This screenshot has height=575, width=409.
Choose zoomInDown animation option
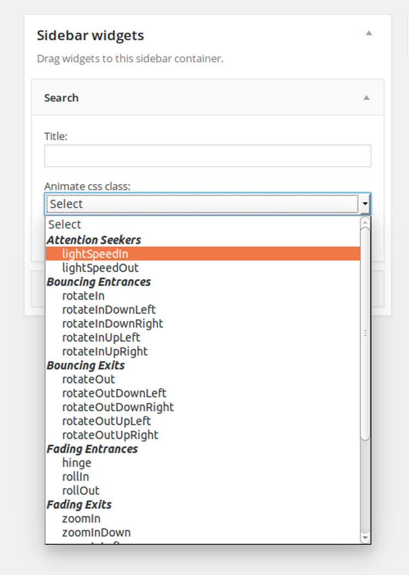[97, 532]
